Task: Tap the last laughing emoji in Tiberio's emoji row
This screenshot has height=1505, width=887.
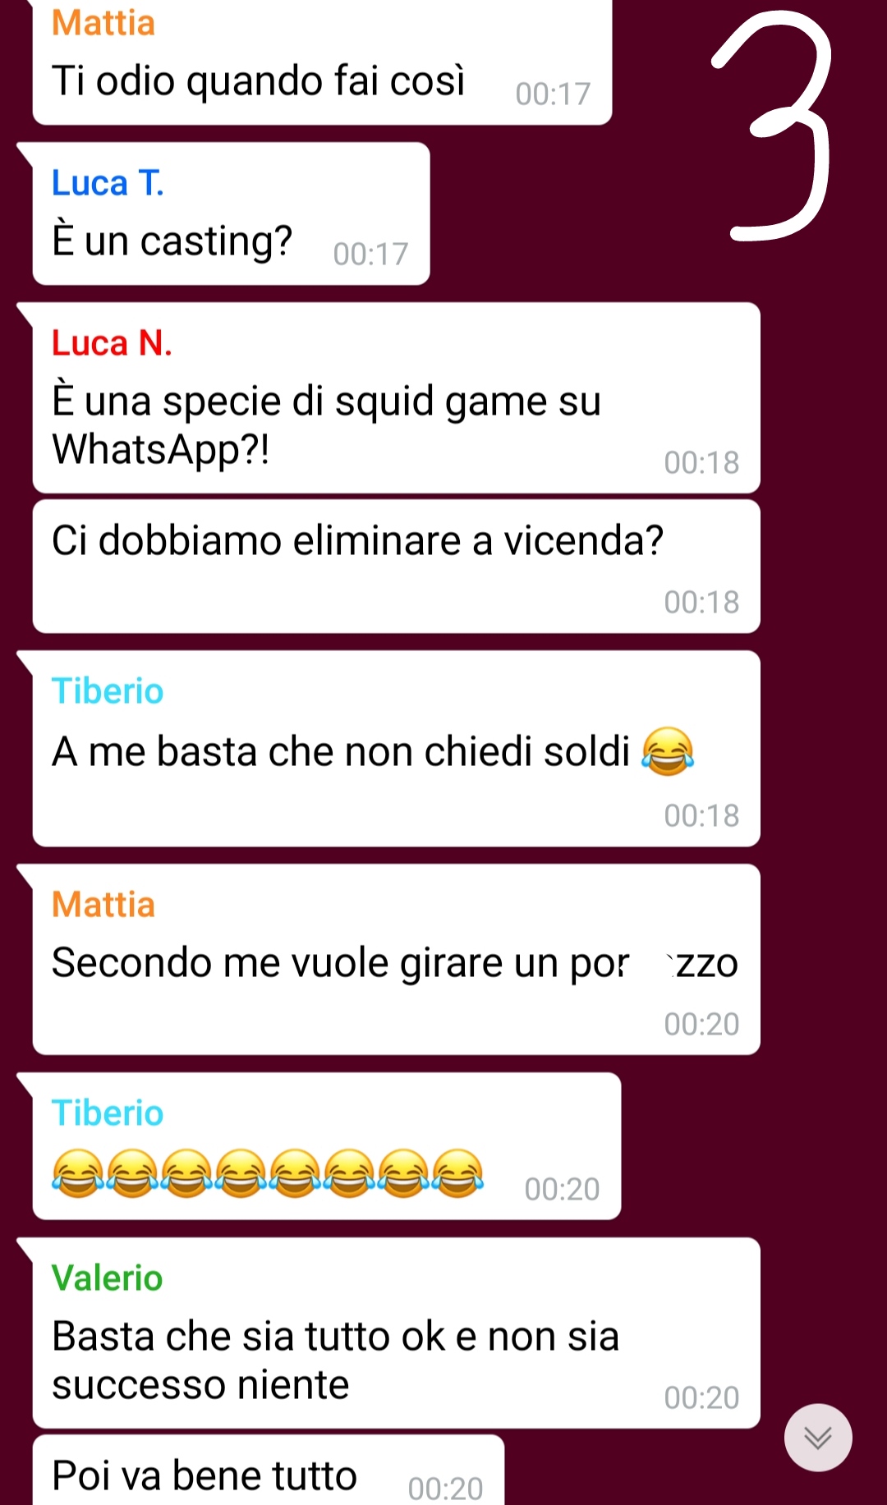Action: [457, 1173]
